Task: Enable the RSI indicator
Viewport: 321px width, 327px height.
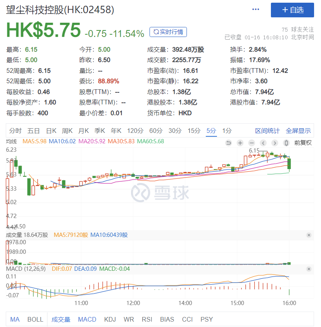Action: pyautogui.click(x=147, y=319)
